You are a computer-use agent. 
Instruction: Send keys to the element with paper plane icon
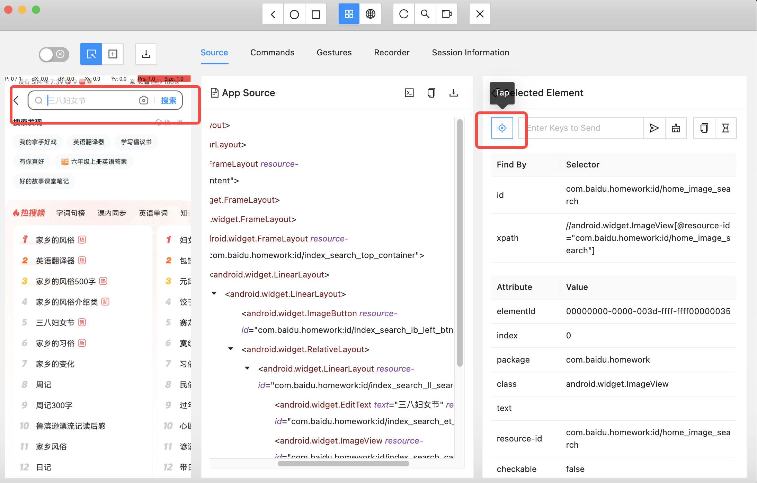click(x=654, y=128)
